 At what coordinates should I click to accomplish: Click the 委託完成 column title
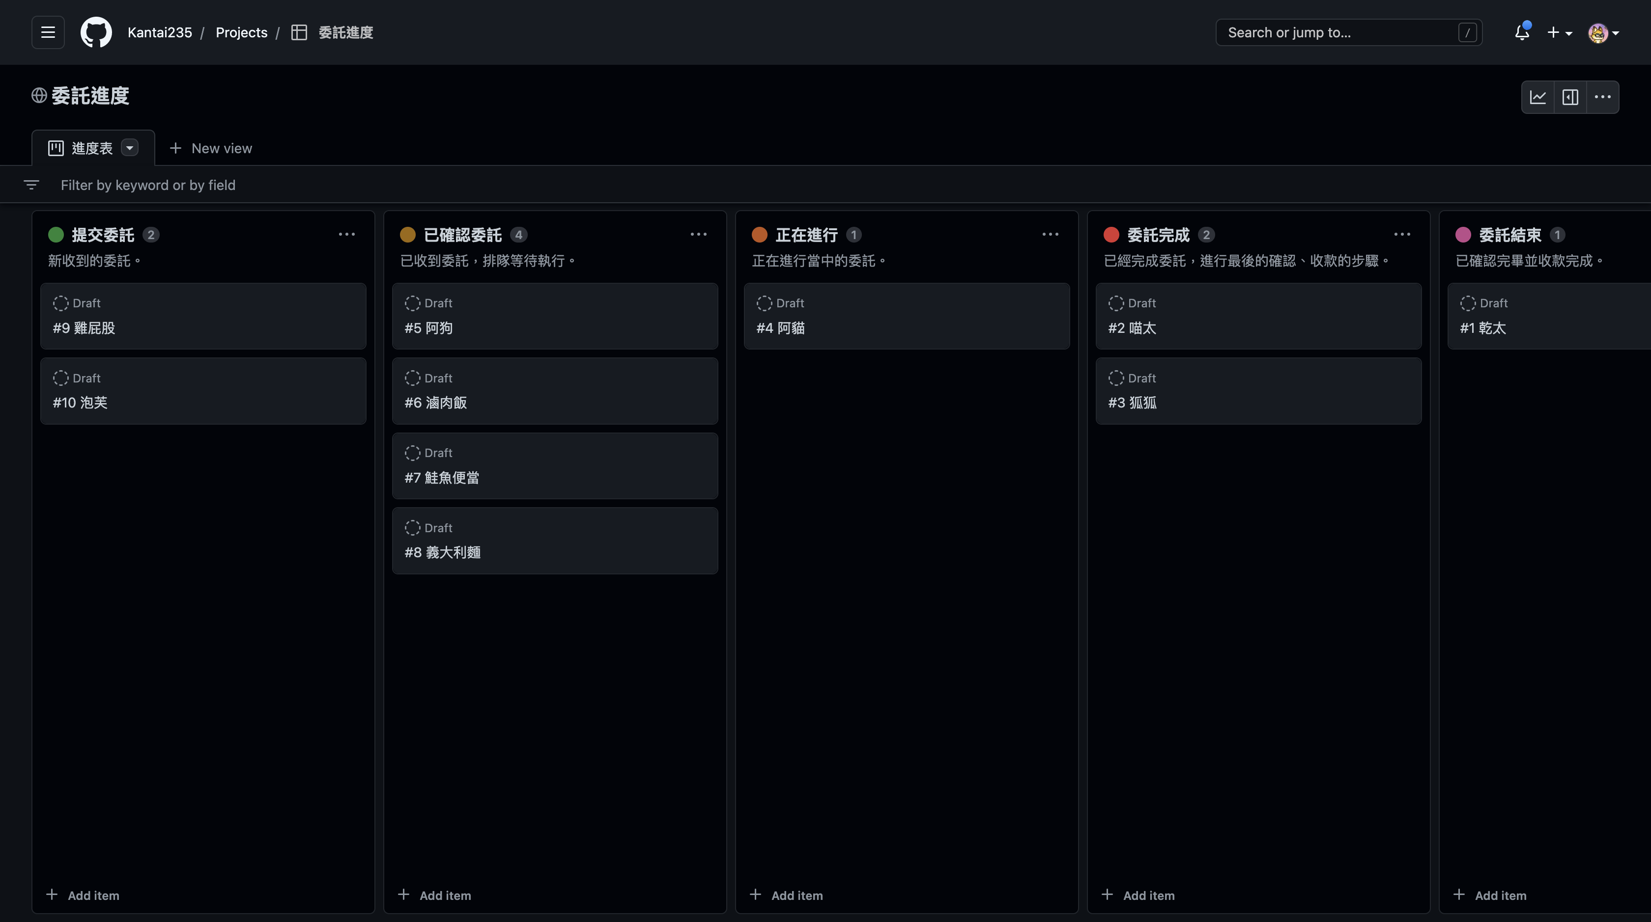coord(1159,235)
